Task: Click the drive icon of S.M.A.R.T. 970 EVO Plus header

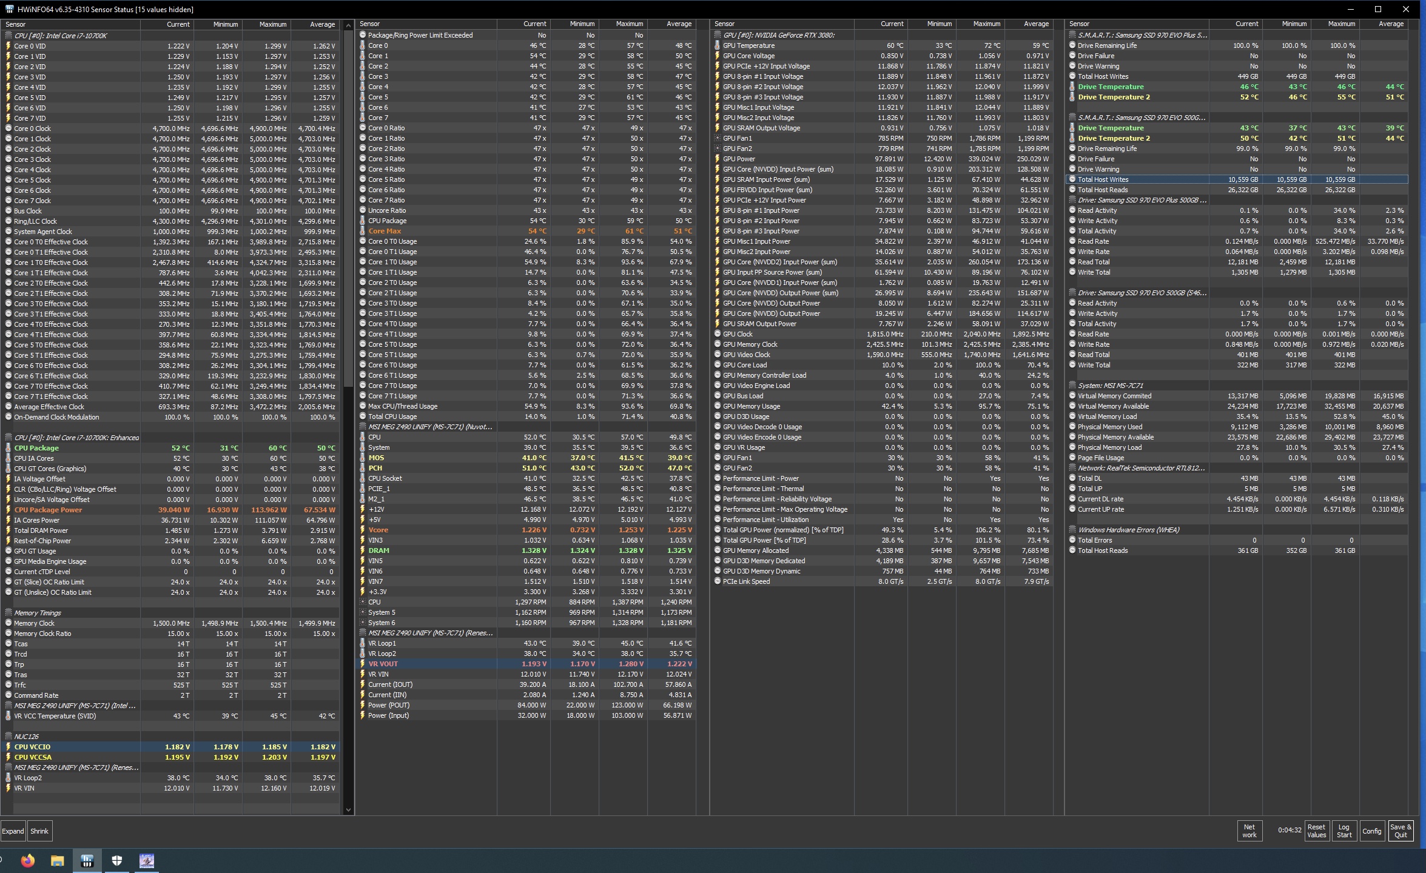Action: coord(1072,35)
